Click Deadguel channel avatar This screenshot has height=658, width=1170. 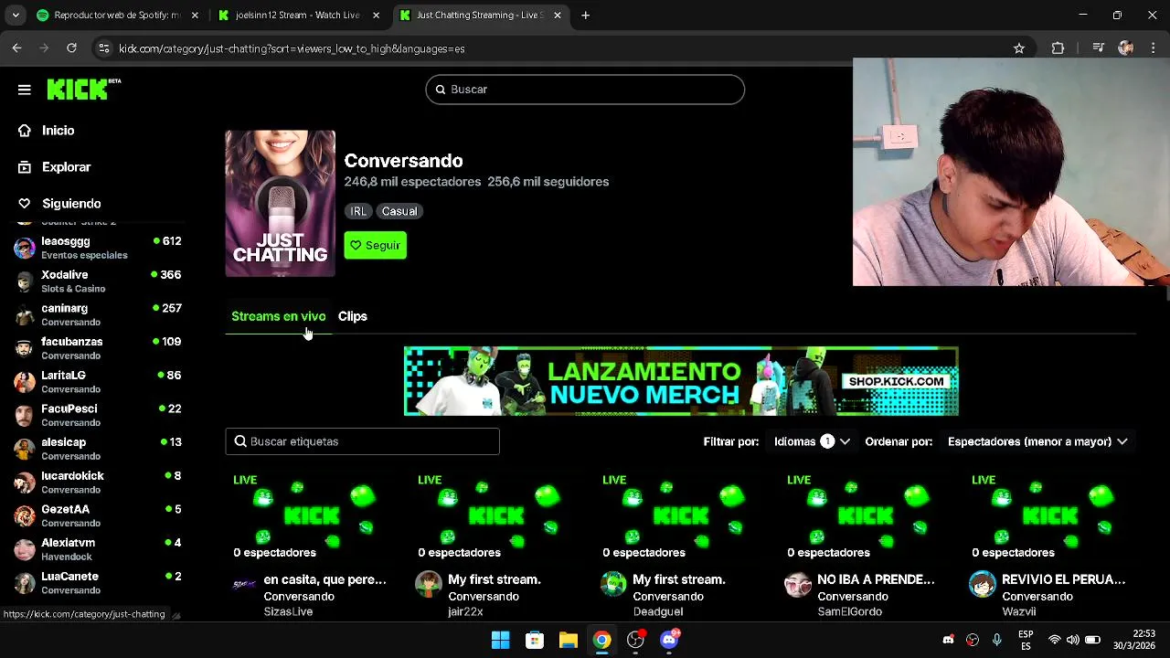tap(613, 584)
